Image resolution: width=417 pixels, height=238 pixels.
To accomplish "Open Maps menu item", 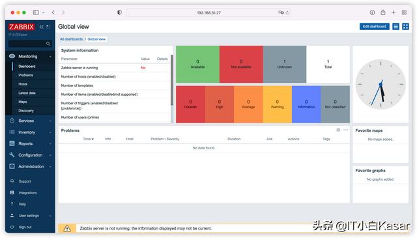I will (x=23, y=102).
